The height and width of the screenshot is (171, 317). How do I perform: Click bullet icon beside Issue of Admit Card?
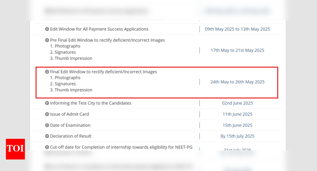[47, 114]
